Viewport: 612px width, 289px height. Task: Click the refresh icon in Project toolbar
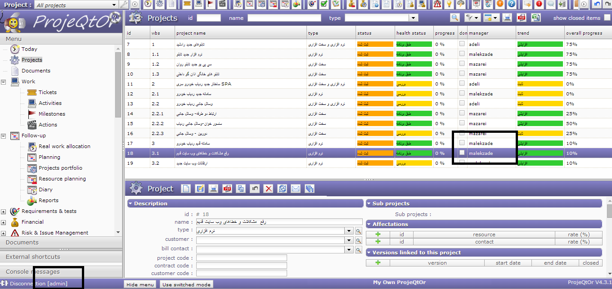click(x=282, y=189)
